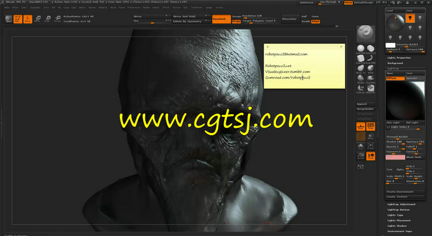
Task: Click the light bulb right of the orange bulb
Action: (x=420, y=18)
